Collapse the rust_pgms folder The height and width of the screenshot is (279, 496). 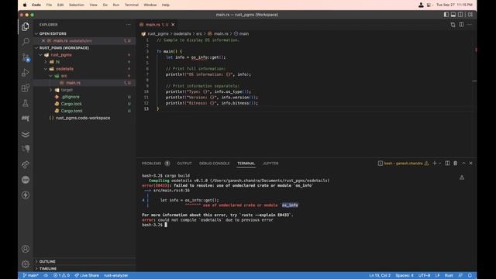coord(41,55)
